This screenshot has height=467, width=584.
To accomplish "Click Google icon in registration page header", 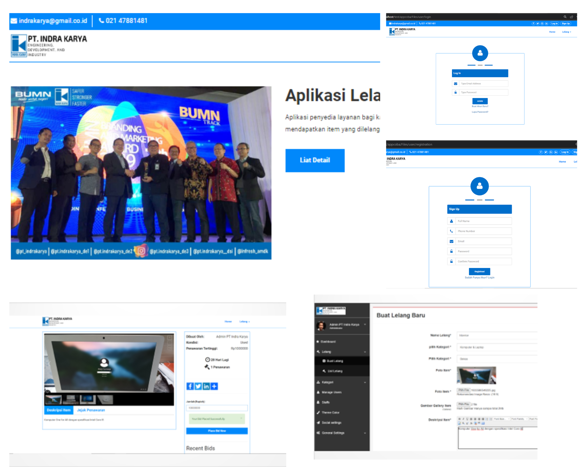I will [551, 152].
